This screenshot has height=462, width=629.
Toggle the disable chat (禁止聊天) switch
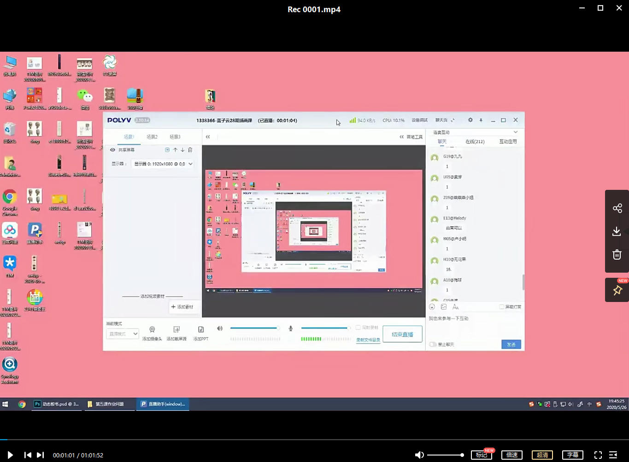tap(433, 345)
